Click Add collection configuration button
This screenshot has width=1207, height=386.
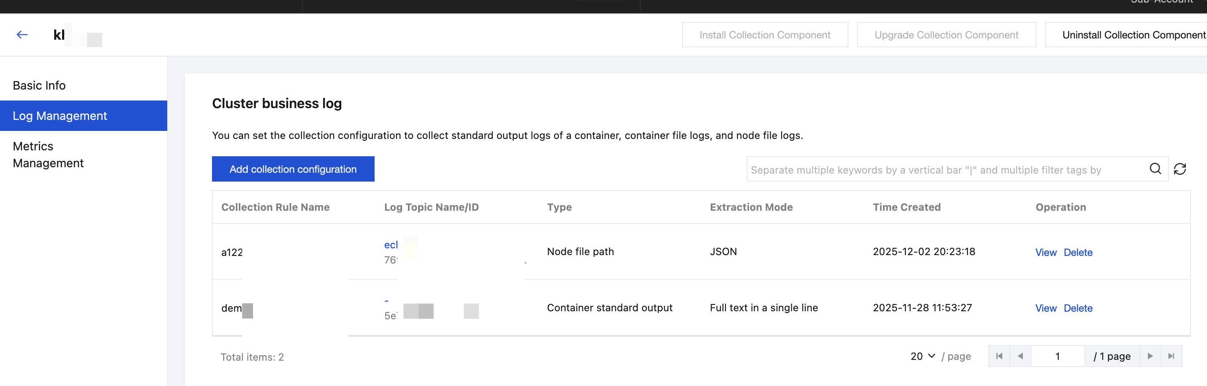pos(293,169)
